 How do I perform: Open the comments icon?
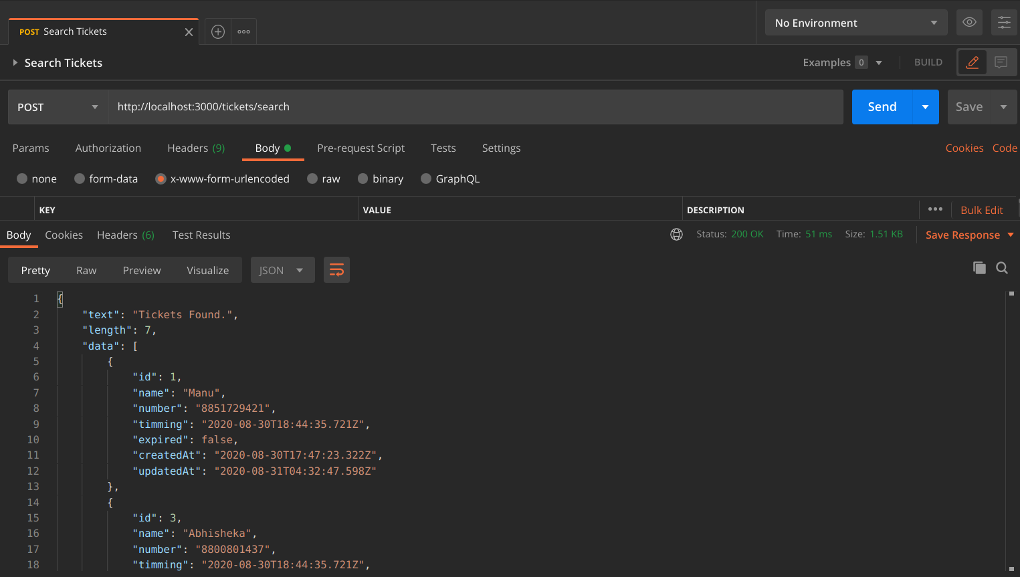pos(1001,62)
